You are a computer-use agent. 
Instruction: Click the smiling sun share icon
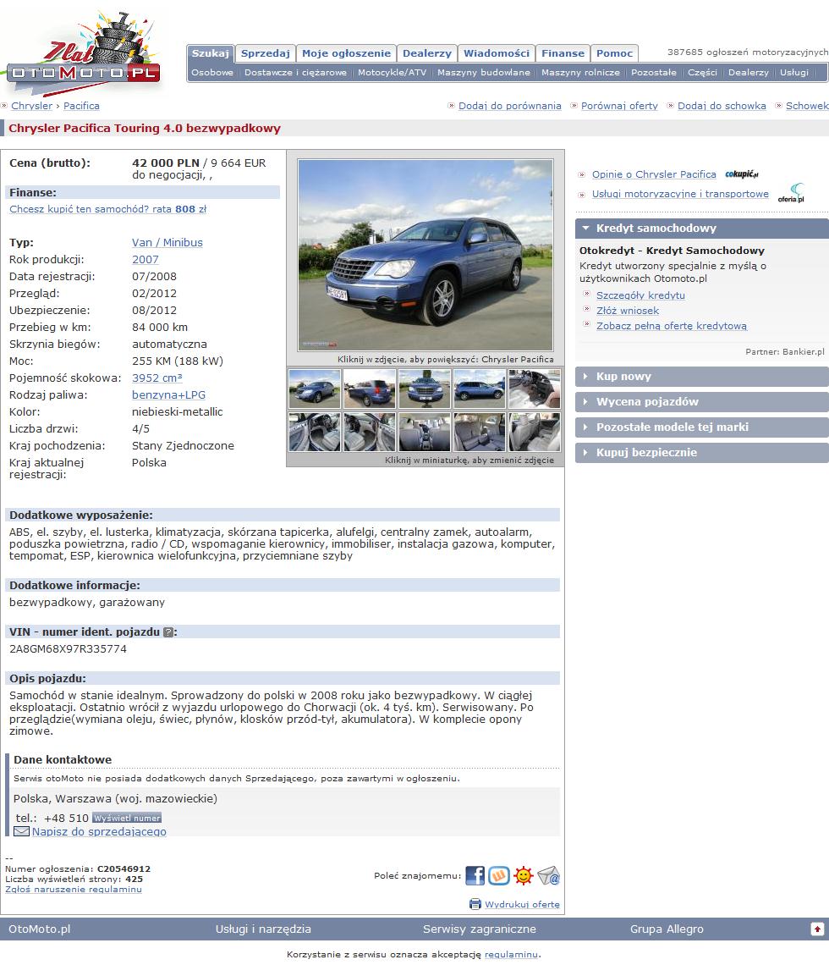[x=524, y=875]
